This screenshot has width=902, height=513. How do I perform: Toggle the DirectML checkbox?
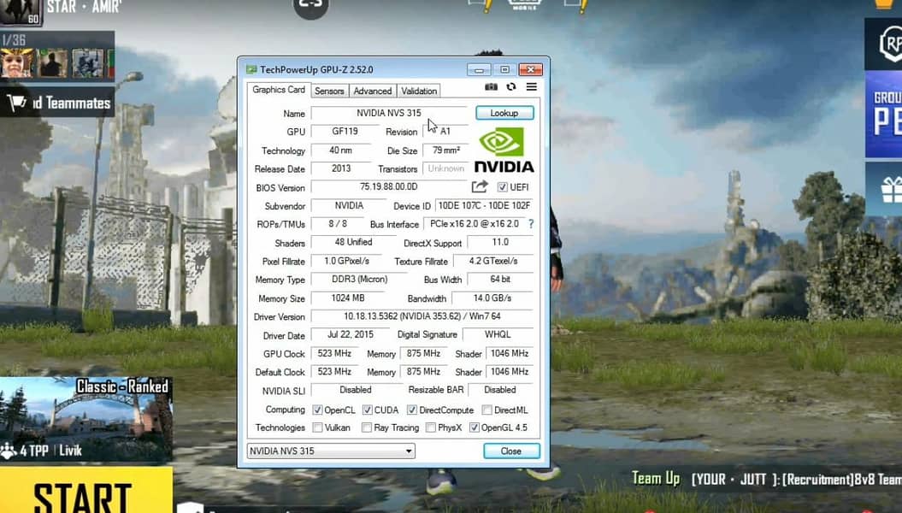tap(486, 410)
